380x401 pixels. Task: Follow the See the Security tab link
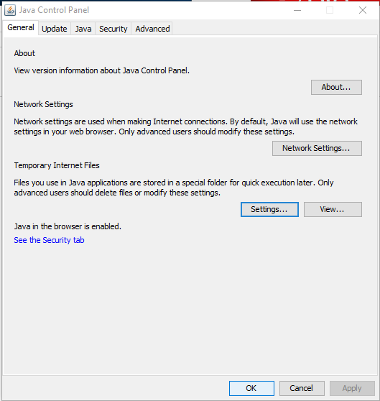(49, 240)
